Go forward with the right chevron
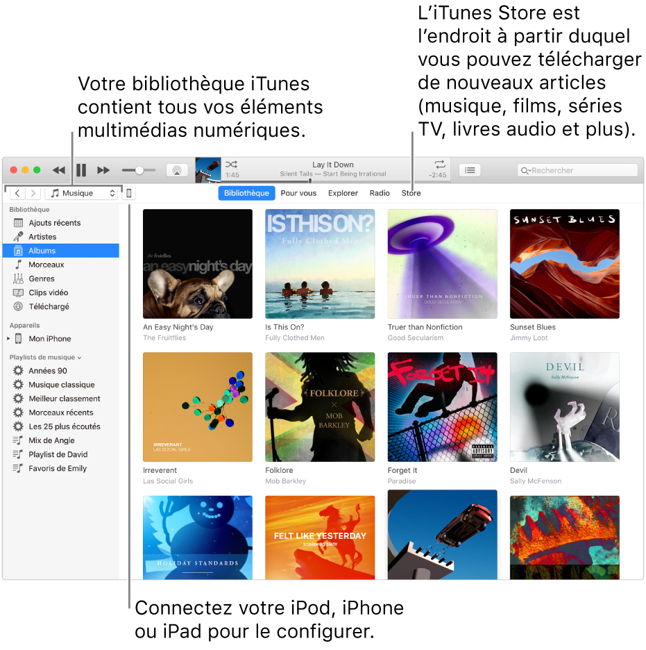The height and width of the screenshot is (650, 646). pos(33,193)
